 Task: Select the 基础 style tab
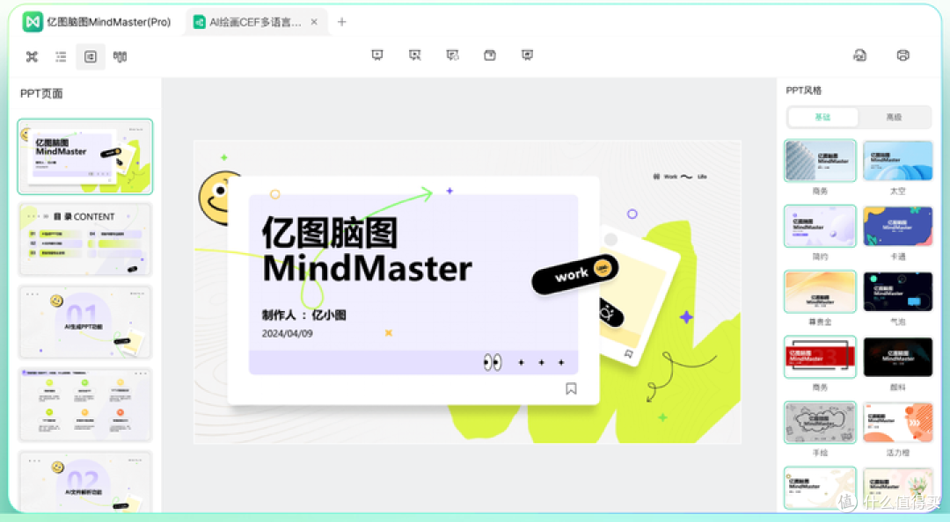point(822,118)
